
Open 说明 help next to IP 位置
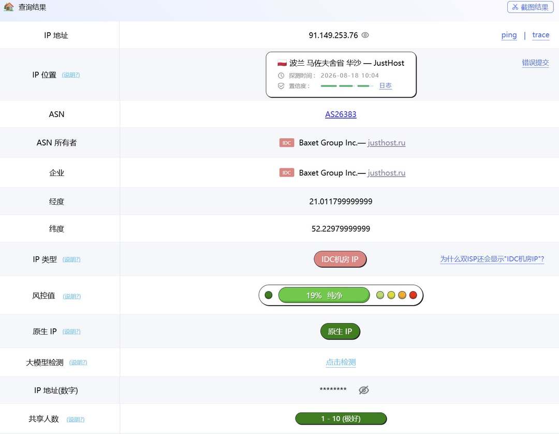point(71,75)
